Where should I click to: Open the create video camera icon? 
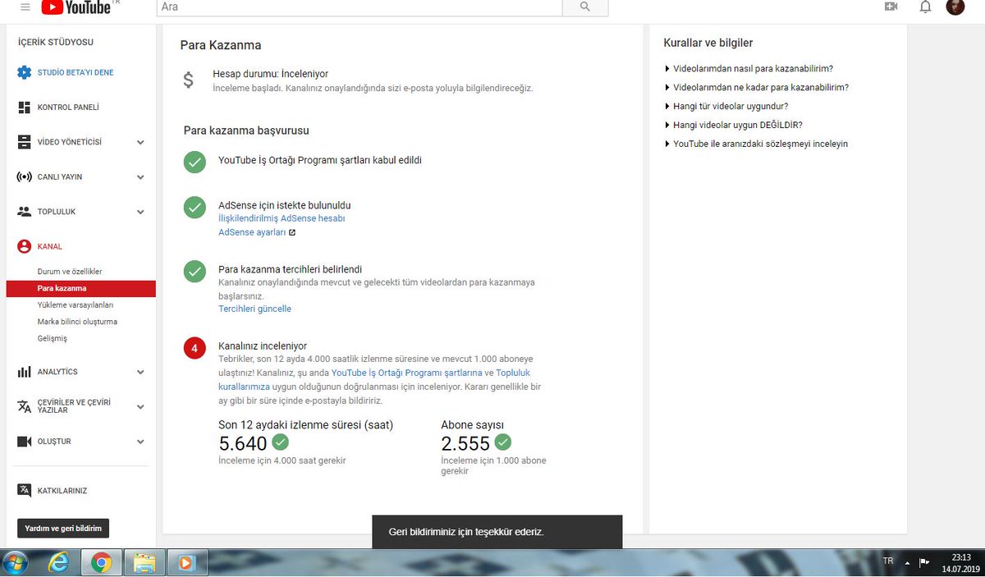point(891,7)
